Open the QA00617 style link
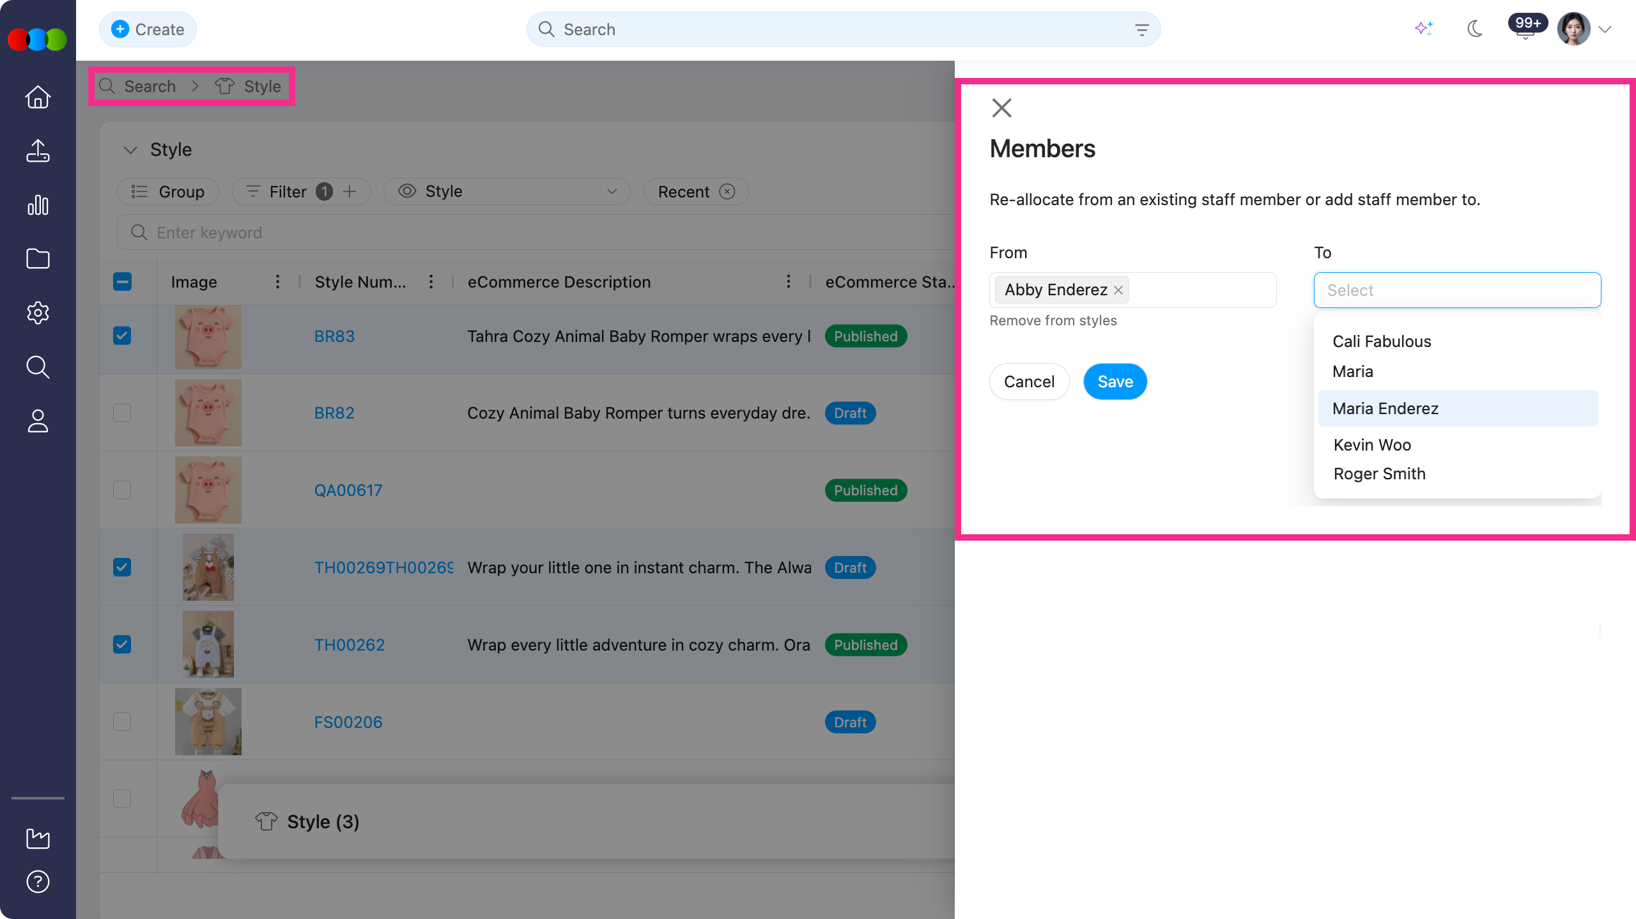 [348, 490]
